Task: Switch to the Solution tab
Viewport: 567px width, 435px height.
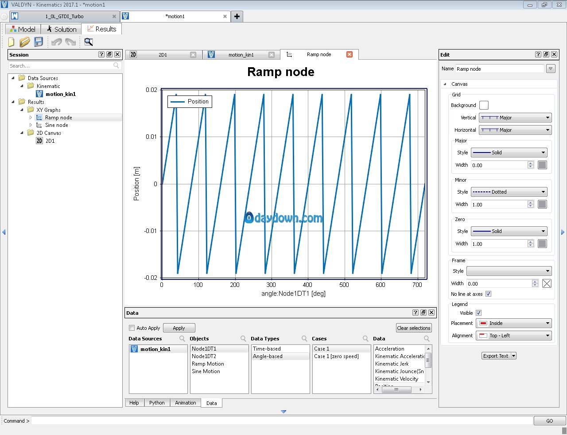Action: [x=62, y=29]
